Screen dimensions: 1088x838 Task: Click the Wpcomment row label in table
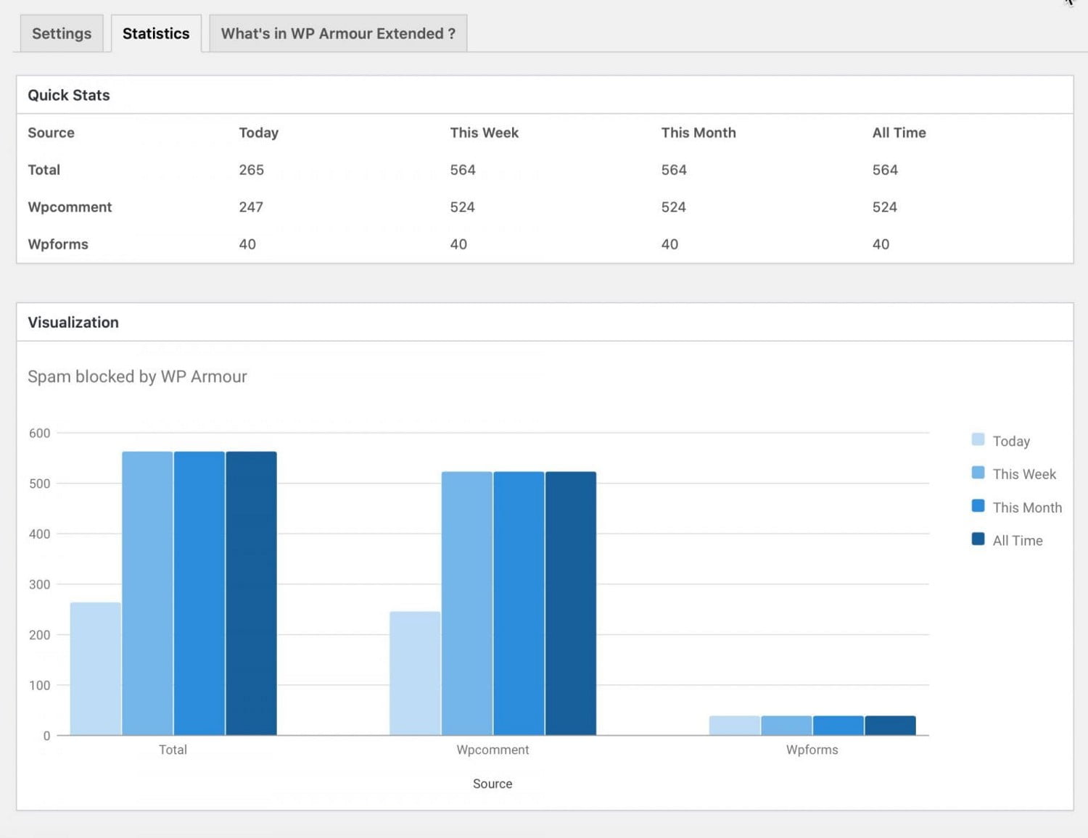[70, 207]
